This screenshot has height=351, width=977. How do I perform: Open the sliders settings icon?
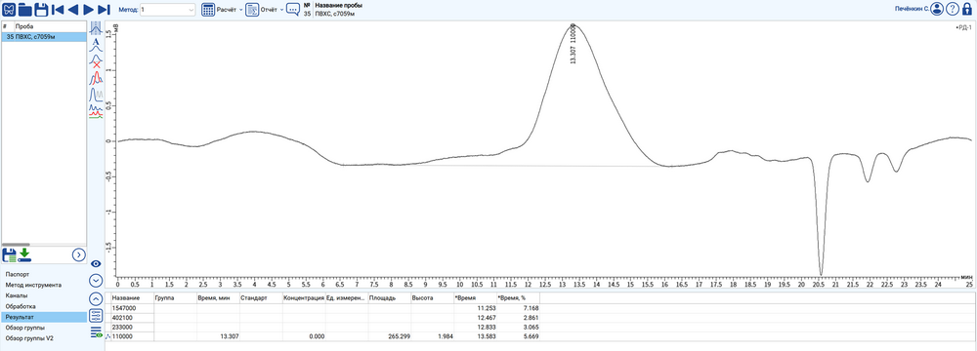click(96, 316)
